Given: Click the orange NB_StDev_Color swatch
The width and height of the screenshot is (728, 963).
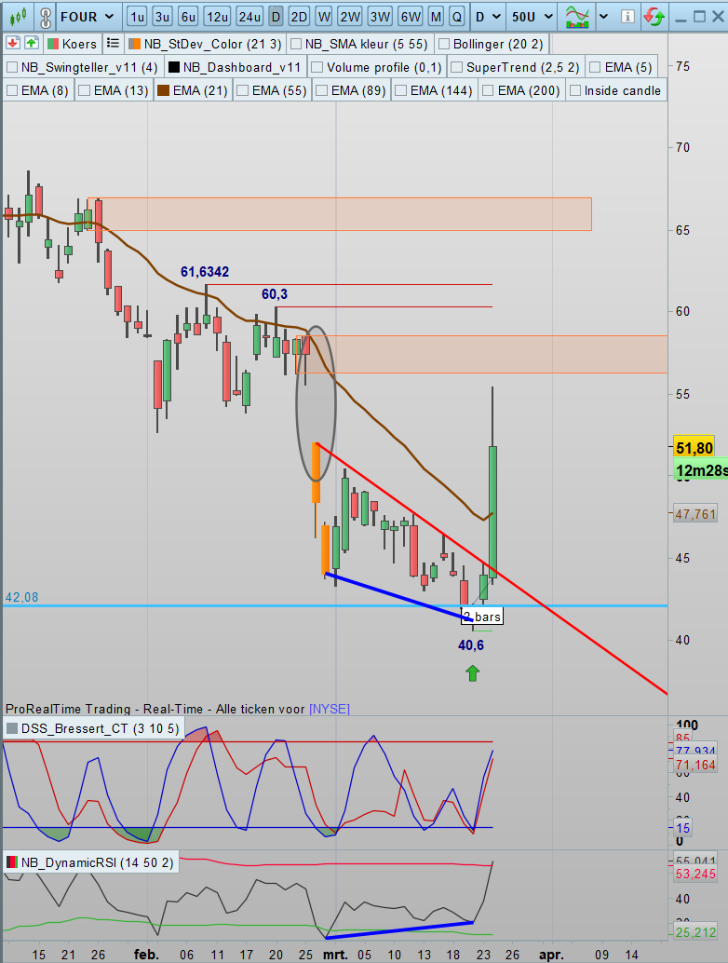Looking at the screenshot, I should (x=134, y=44).
